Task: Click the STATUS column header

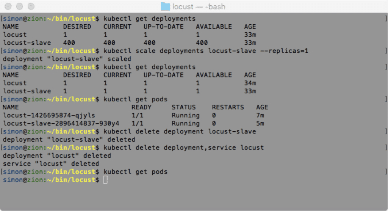Action: (184, 107)
